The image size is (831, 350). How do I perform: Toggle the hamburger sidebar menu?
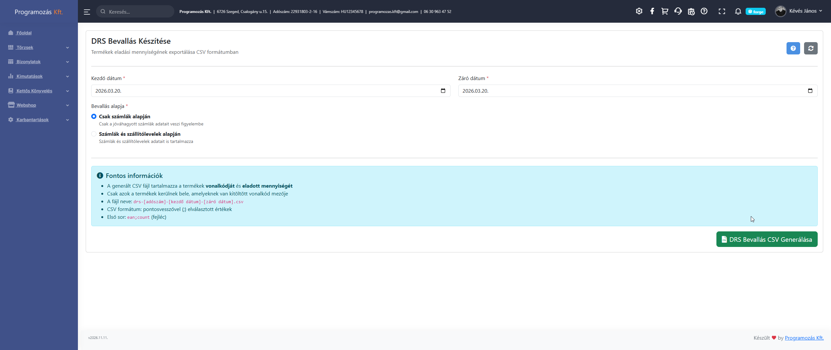point(87,12)
